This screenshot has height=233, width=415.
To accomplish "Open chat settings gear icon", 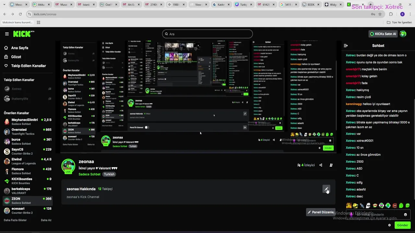I will (x=389, y=225).
